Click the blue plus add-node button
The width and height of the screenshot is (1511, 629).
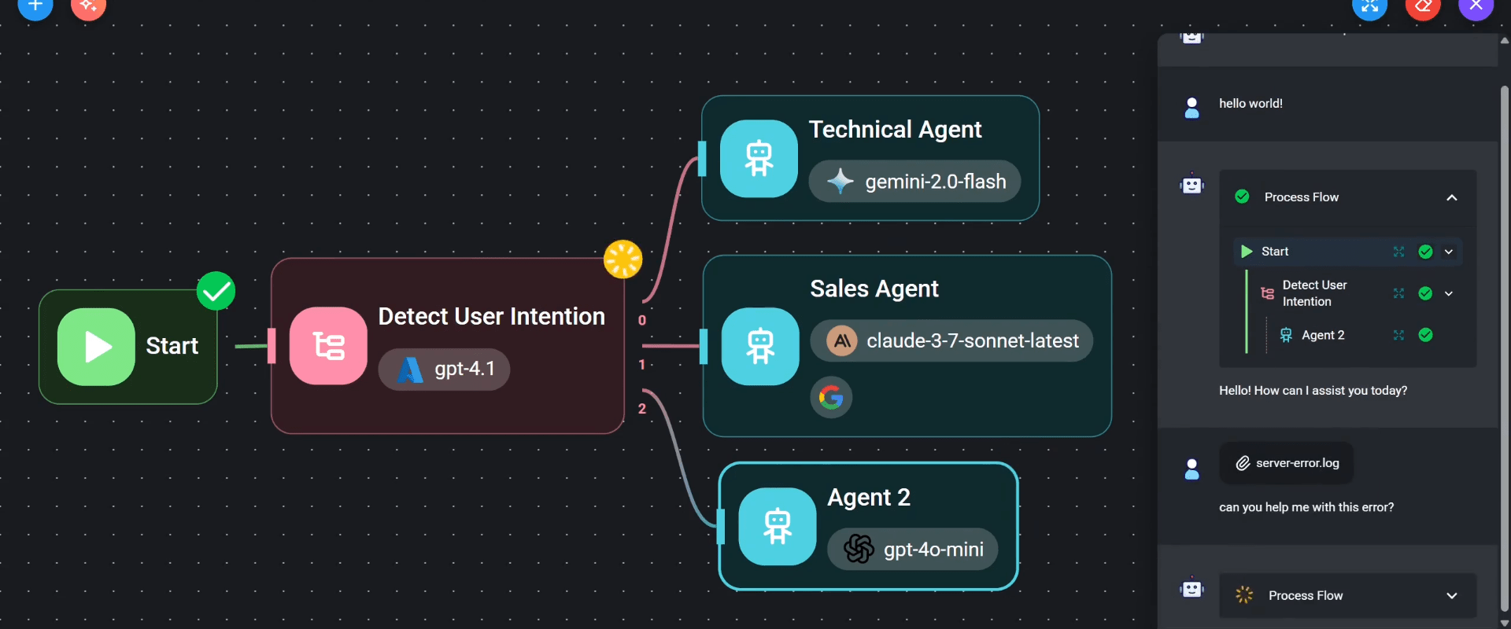35,6
